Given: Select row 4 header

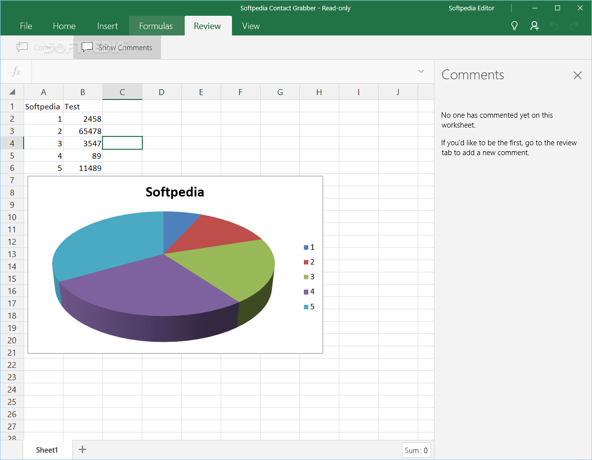Looking at the screenshot, I should tap(12, 143).
